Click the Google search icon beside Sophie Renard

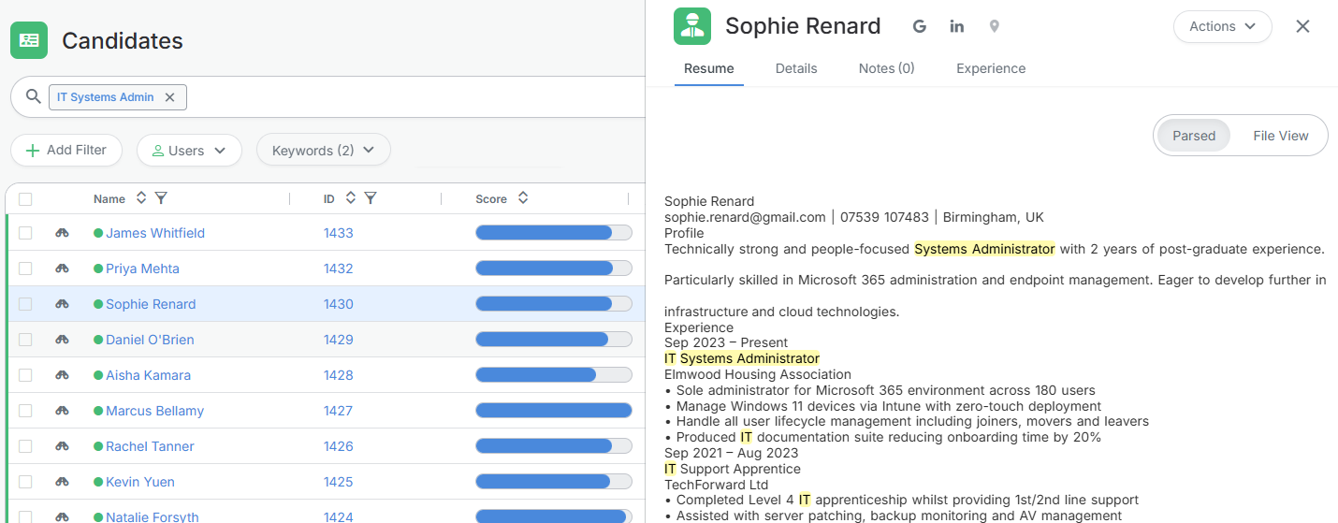[920, 26]
